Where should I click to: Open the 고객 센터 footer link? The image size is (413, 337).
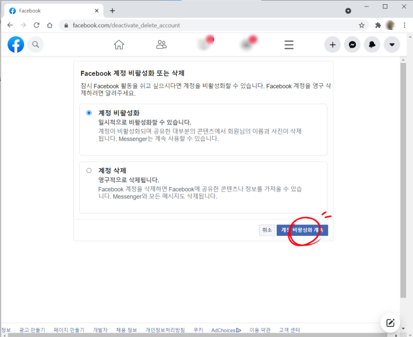tap(289, 330)
